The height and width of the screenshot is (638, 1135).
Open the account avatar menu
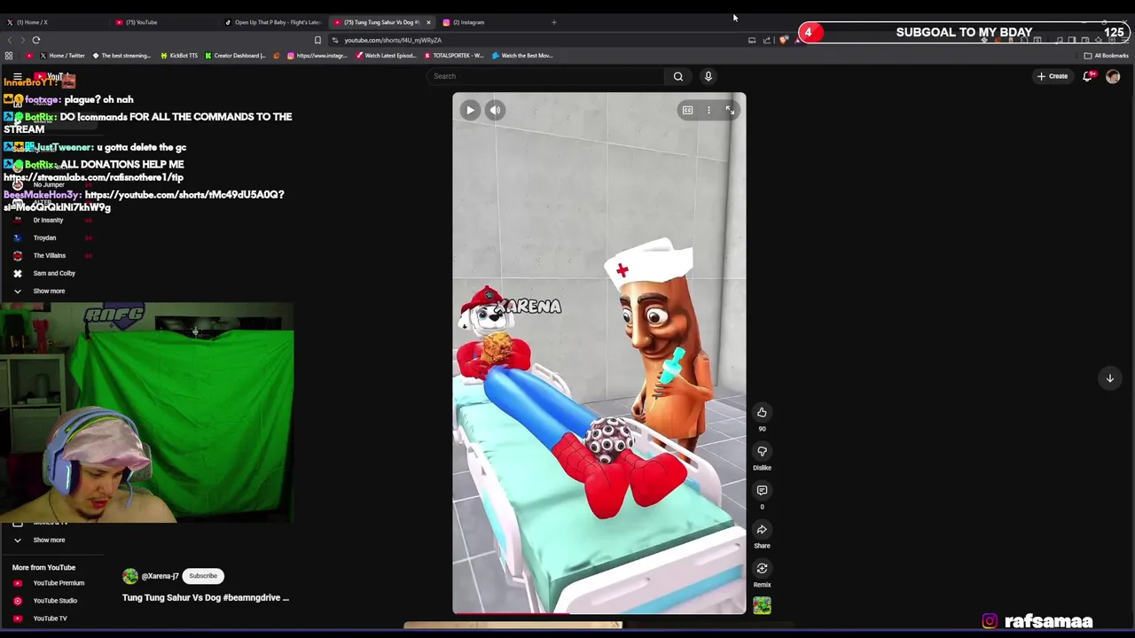pyautogui.click(x=1113, y=76)
